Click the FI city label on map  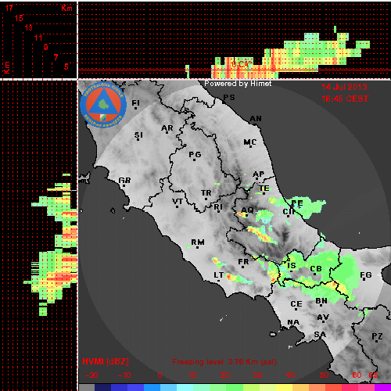pyautogui.click(x=135, y=103)
